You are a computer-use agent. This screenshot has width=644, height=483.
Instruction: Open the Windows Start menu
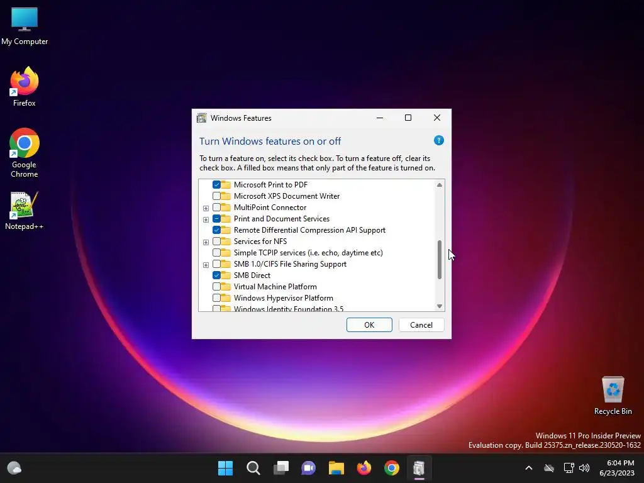[225, 468]
